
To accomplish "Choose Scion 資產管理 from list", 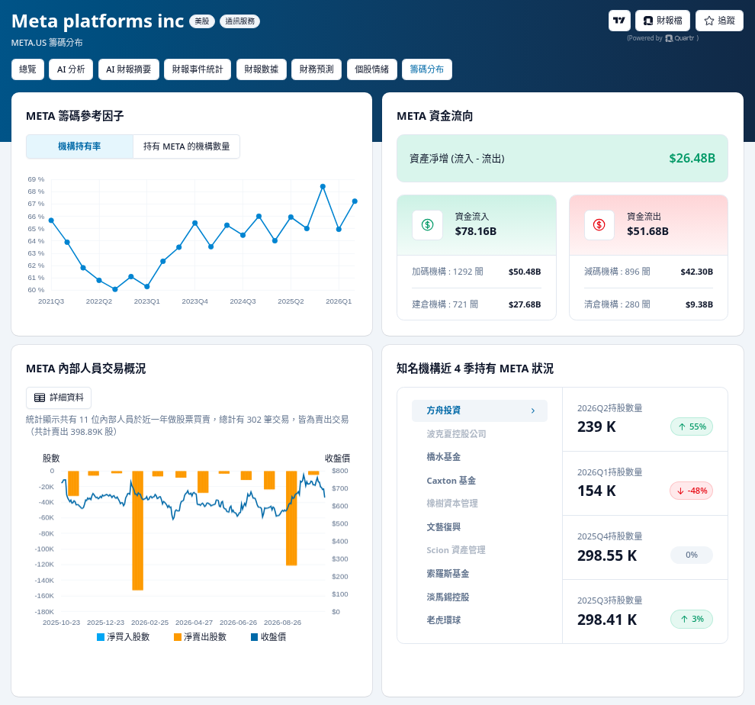I will point(455,550).
